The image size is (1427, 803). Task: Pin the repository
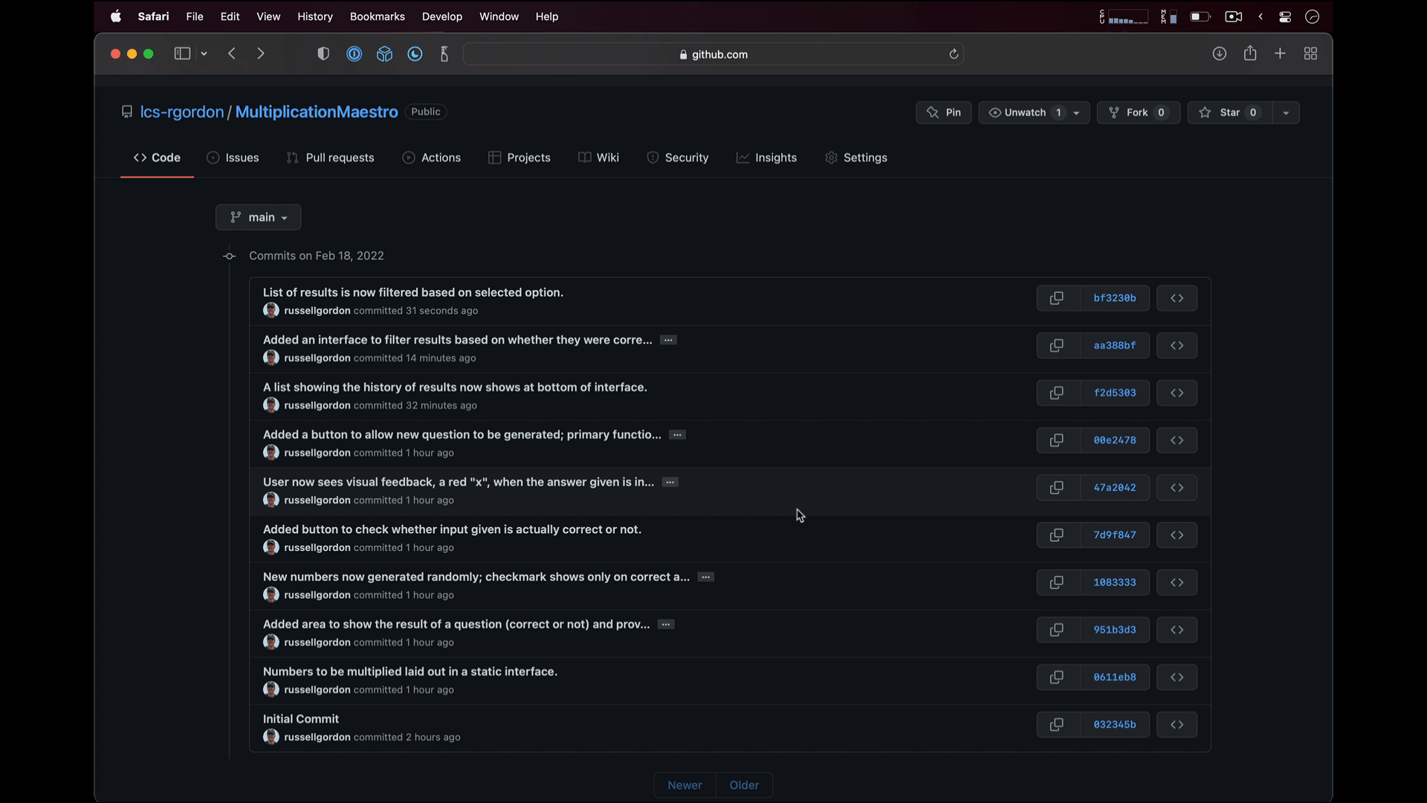coord(943,112)
